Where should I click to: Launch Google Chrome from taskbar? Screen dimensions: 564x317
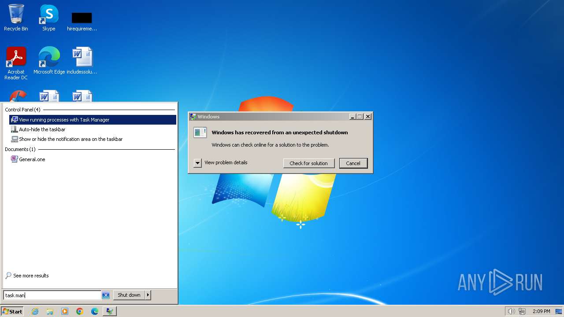[x=80, y=311]
